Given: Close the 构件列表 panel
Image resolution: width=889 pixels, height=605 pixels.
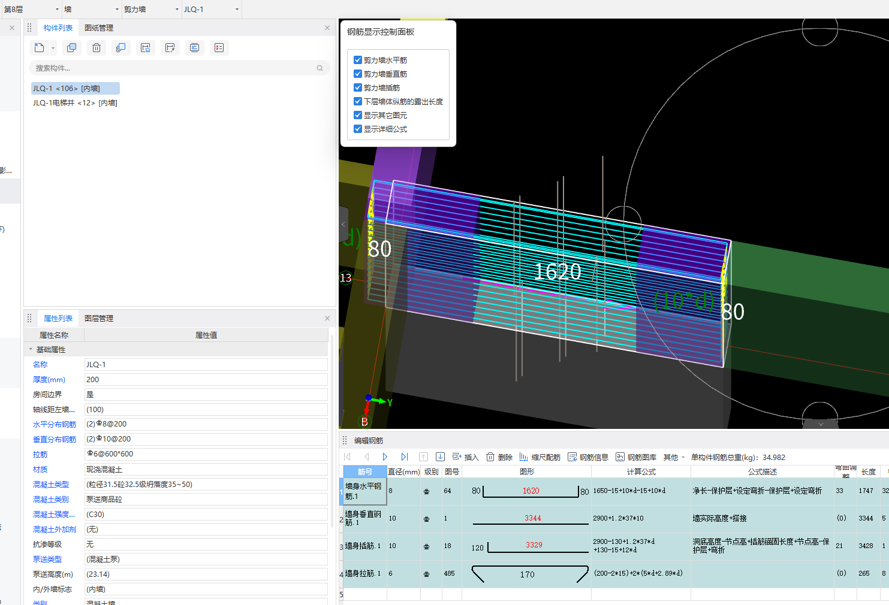Looking at the screenshot, I should tap(327, 28).
